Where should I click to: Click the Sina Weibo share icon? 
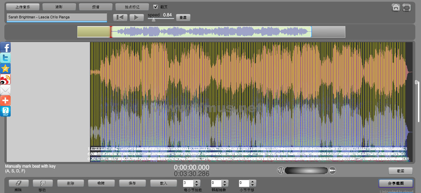click(x=5, y=79)
